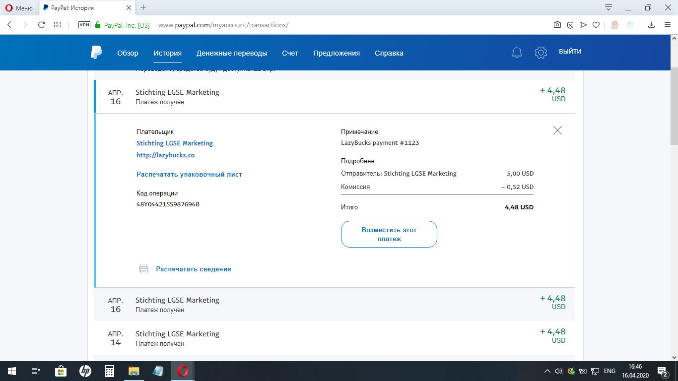This screenshot has width=678, height=381.
Task: Click the note LazyBucks payment #1123
Action: click(x=380, y=143)
